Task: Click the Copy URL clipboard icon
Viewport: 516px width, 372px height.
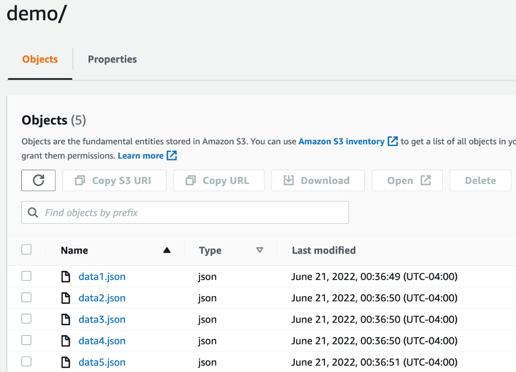Action: 191,180
